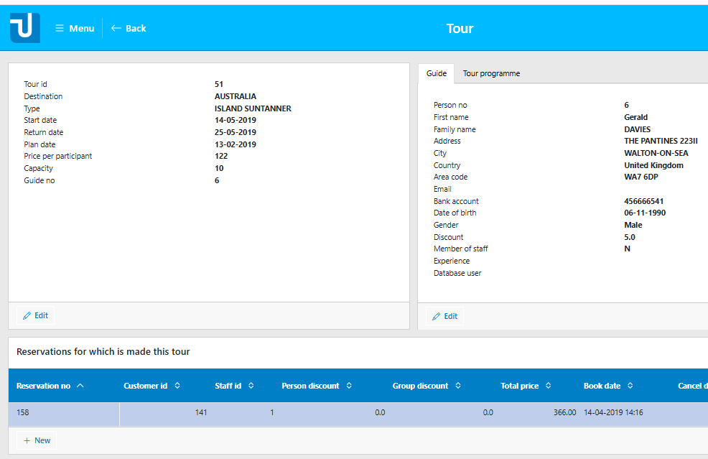The height and width of the screenshot is (459, 708).
Task: Click the app logo in the header
Action: (x=25, y=28)
